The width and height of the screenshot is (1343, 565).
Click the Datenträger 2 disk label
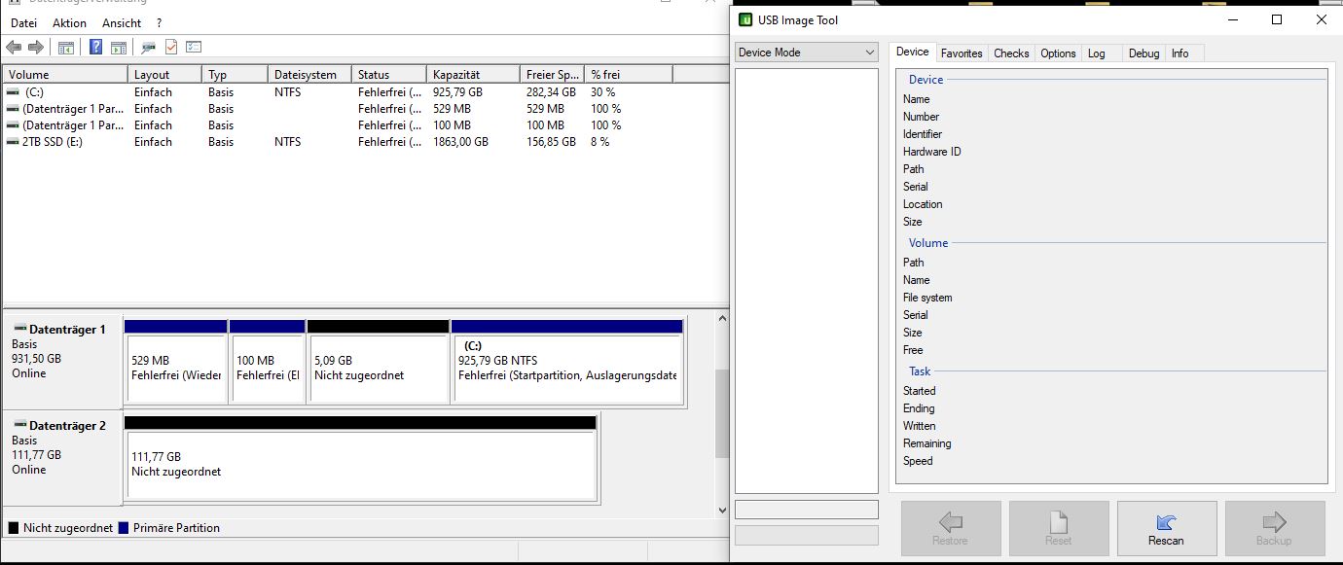pyautogui.click(x=67, y=426)
